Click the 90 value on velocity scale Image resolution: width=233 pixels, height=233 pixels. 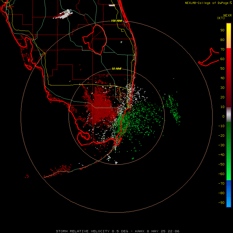click(222, 30)
